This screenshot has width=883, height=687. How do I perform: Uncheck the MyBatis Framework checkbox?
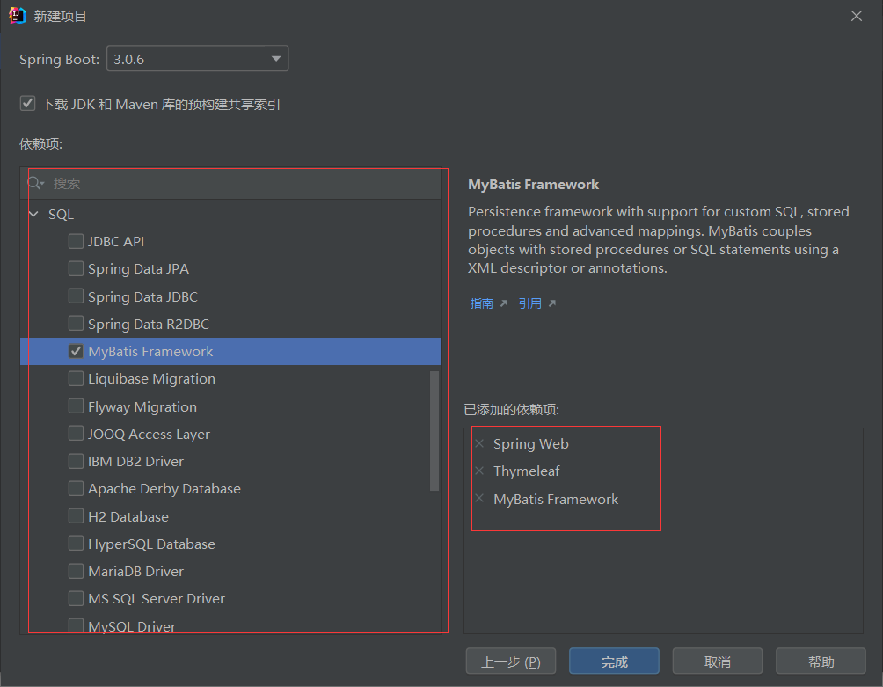coord(76,351)
